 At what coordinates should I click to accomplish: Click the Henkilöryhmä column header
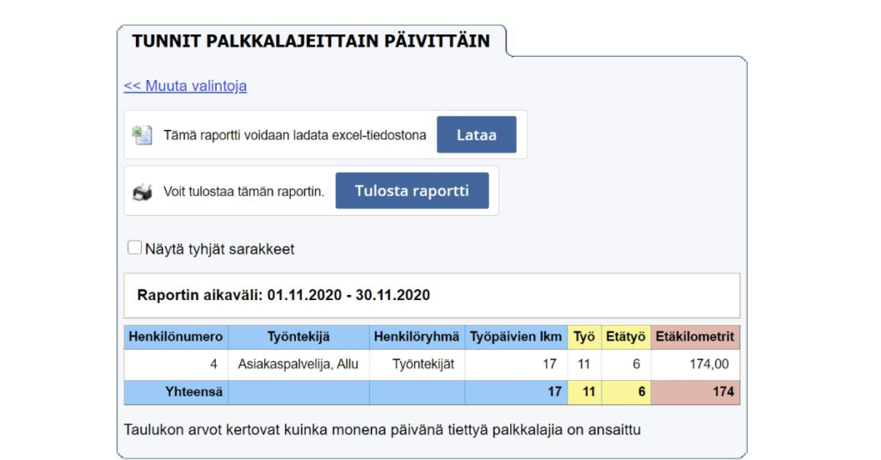click(417, 337)
